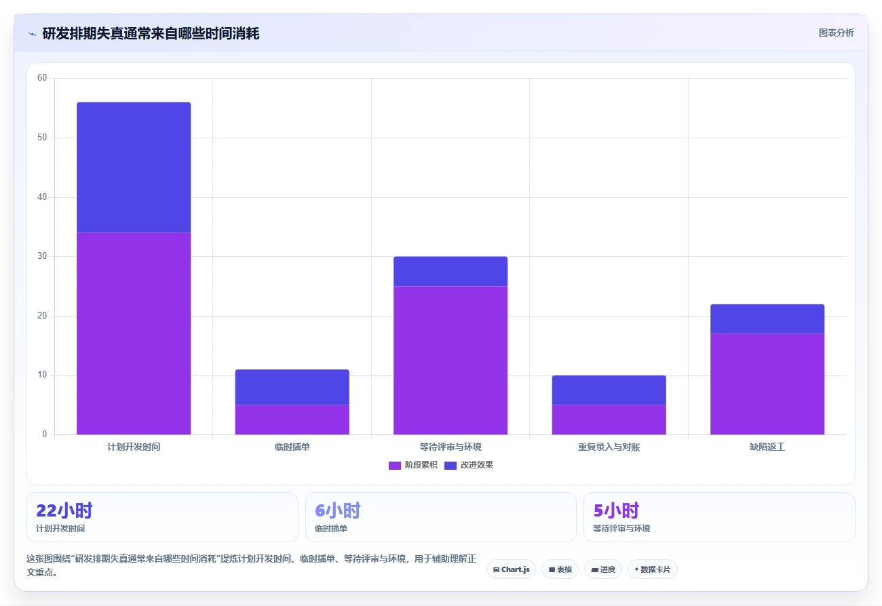The width and height of the screenshot is (882, 606).
Task: Click the blue segment of 重复录入与对账 bar
Action: pos(609,390)
